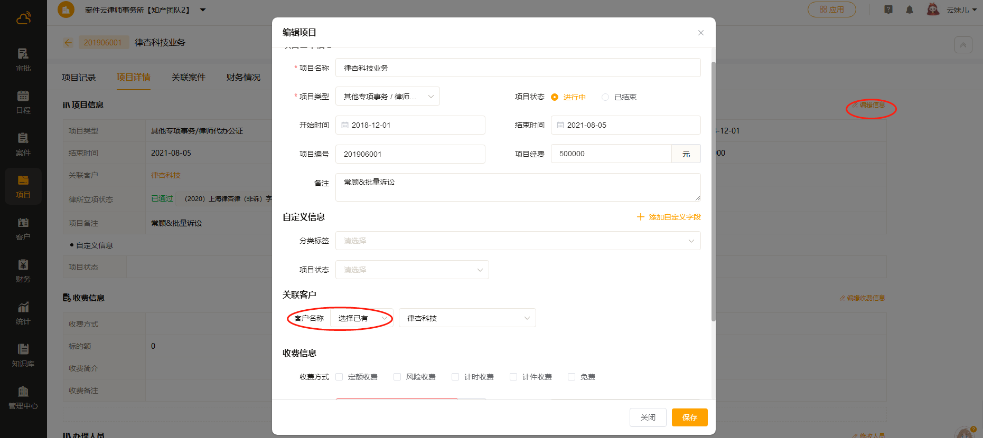
Task: Go to 案件 cases in sidebar
Action: coord(23,144)
